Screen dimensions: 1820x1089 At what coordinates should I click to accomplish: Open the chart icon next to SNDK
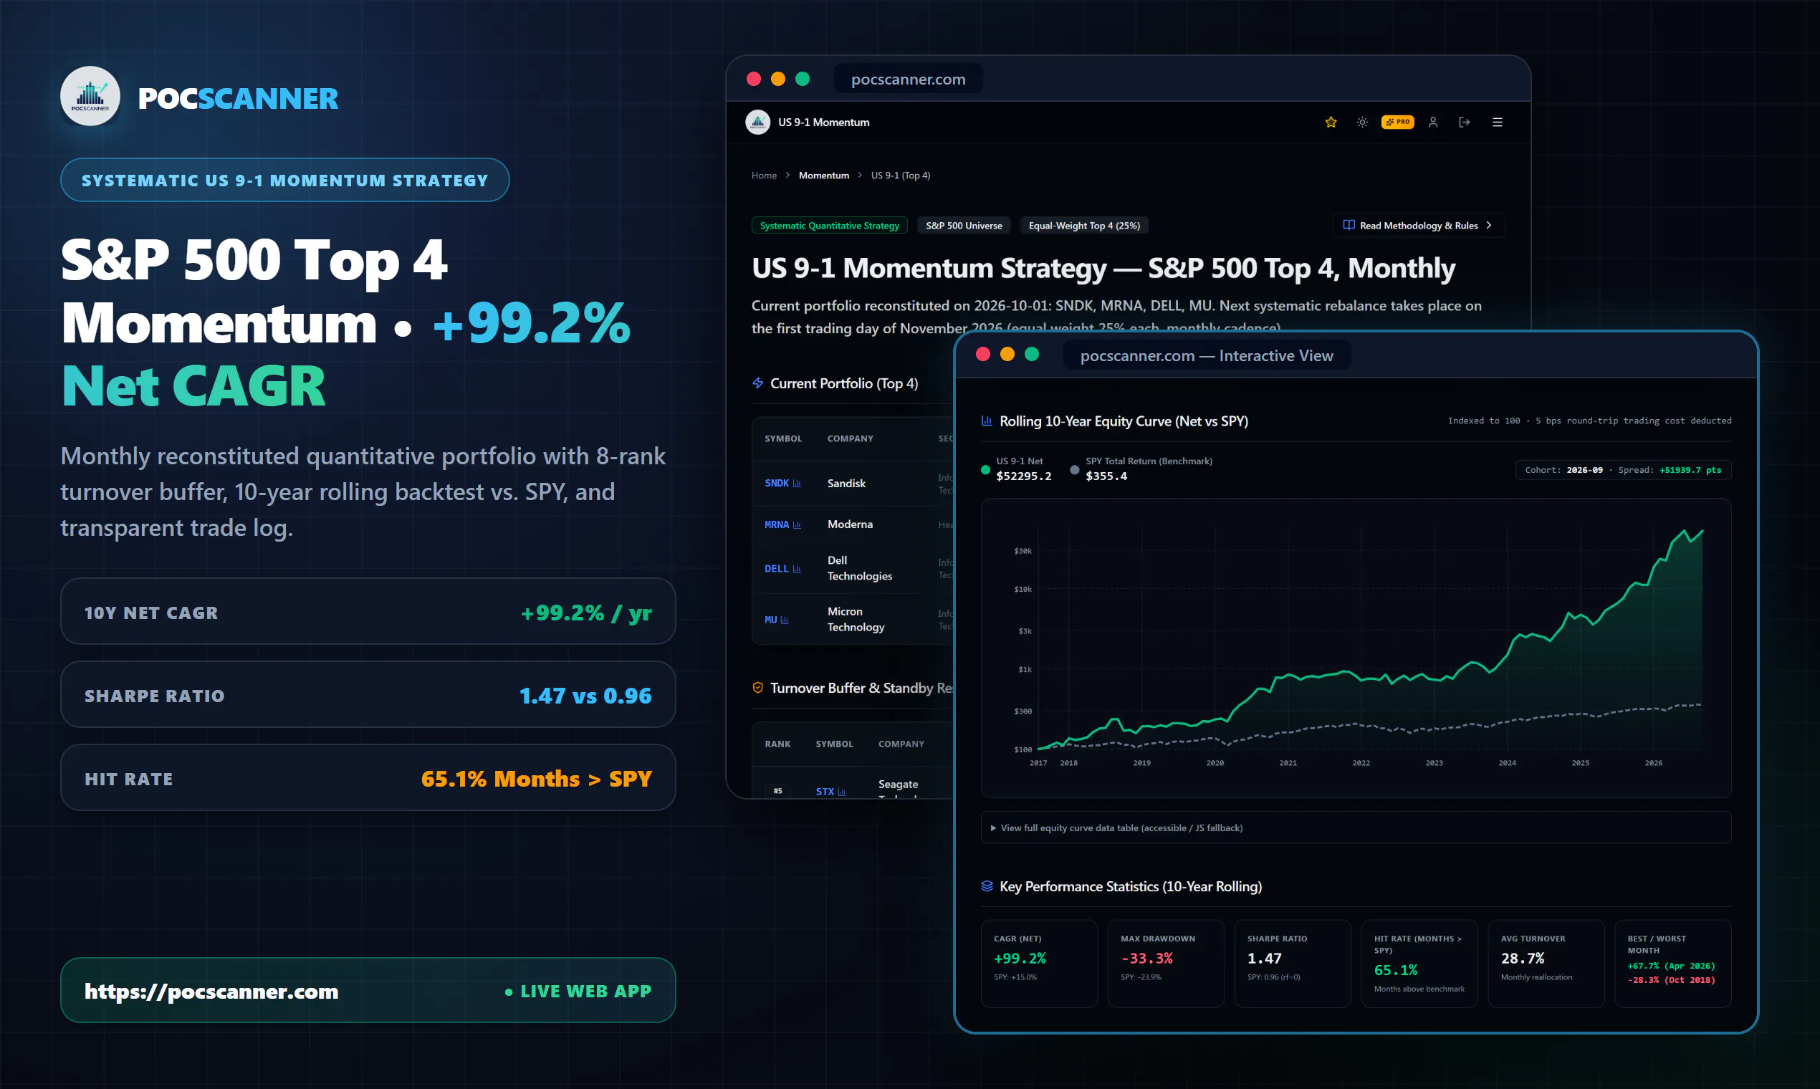click(x=797, y=484)
